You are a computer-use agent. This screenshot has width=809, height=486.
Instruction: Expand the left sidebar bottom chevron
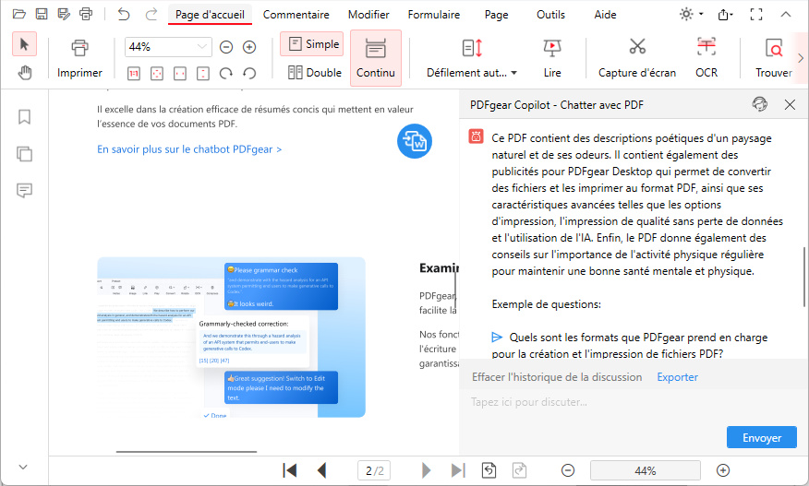[23, 467]
